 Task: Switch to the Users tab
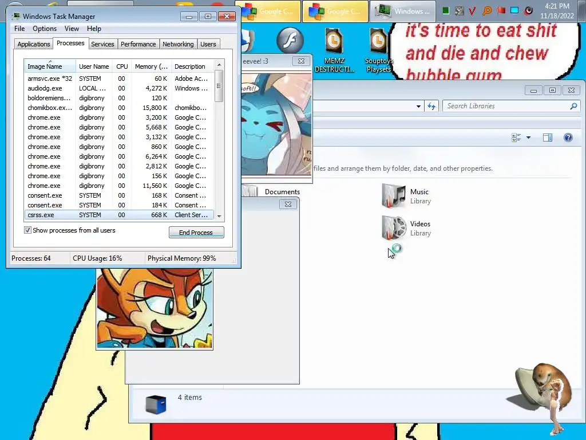(x=208, y=44)
